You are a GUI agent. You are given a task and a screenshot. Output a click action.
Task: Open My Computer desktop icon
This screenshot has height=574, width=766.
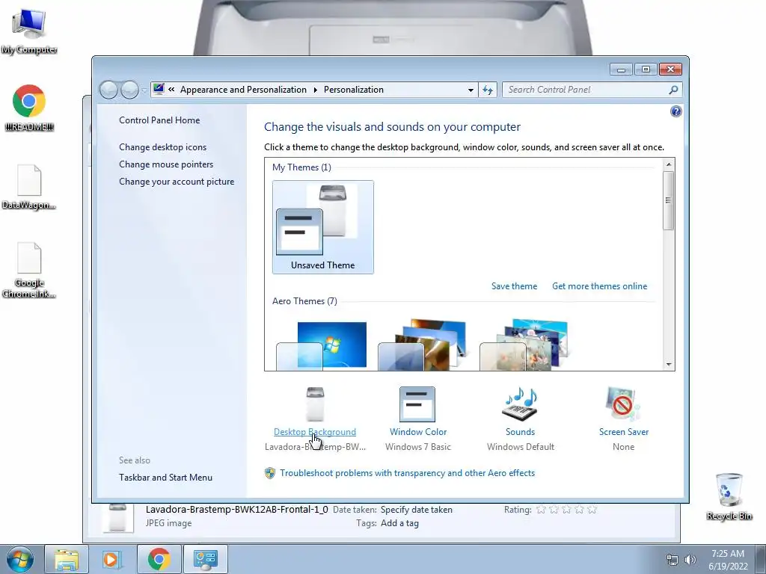point(29,30)
